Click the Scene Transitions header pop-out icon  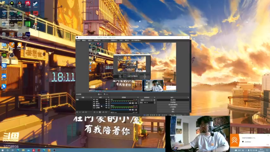pos(155,97)
